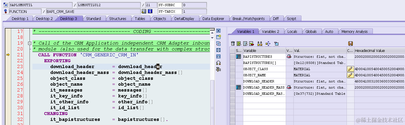
Task: Click the orange save diskette icon
Action: pyautogui.click(x=350, y=44)
